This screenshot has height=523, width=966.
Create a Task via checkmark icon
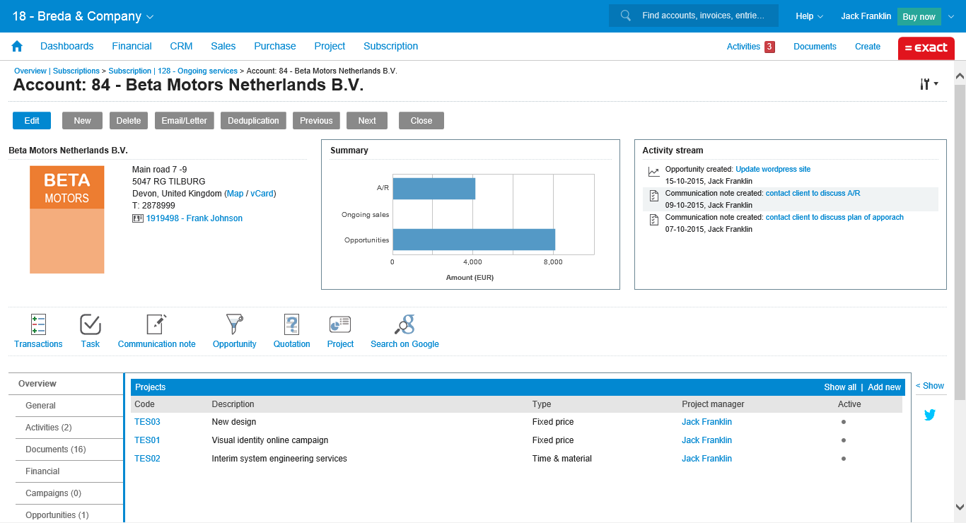coord(91,324)
